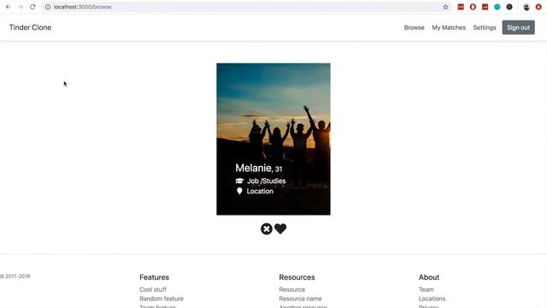
Task: Open the Team footer link
Action: pos(426,289)
